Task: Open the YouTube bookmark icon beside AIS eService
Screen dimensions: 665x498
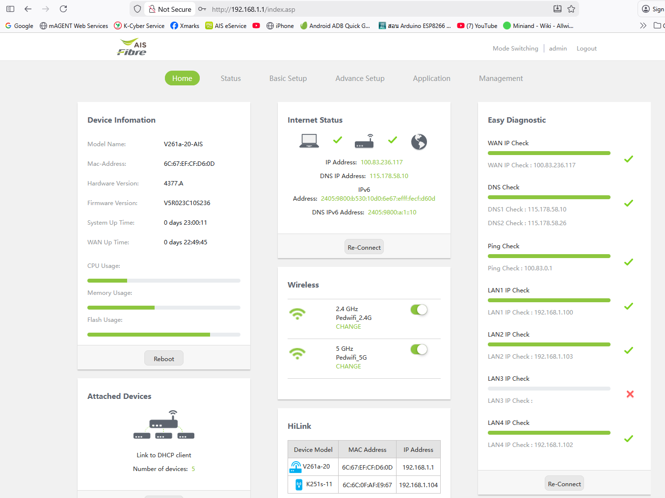Action: point(256,26)
